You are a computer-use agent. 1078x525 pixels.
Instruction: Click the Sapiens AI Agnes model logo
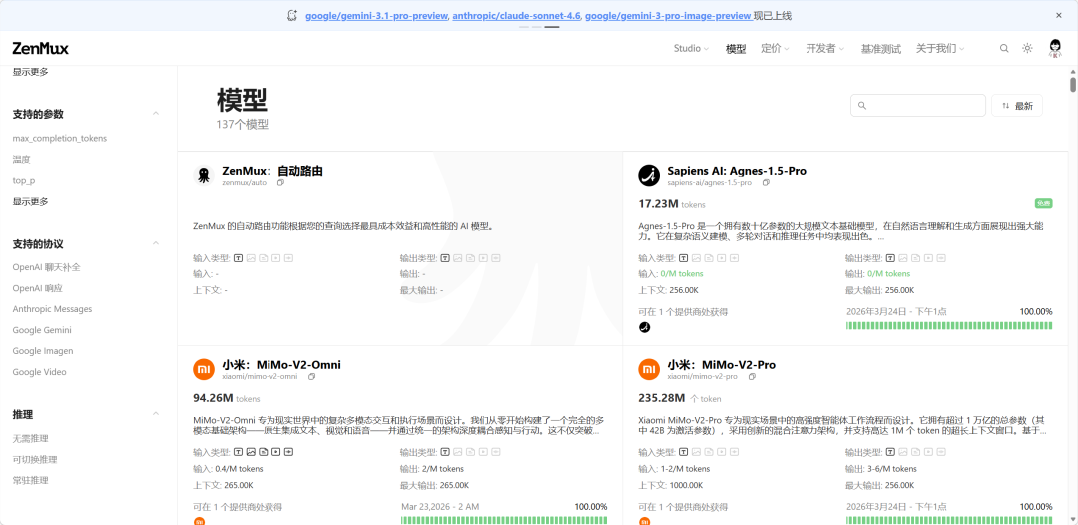[x=649, y=175]
